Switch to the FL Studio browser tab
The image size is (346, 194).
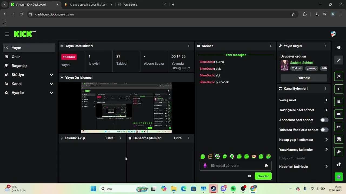[89, 5]
